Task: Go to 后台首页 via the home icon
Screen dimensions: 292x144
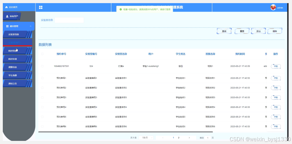Action: (x=6, y=7)
